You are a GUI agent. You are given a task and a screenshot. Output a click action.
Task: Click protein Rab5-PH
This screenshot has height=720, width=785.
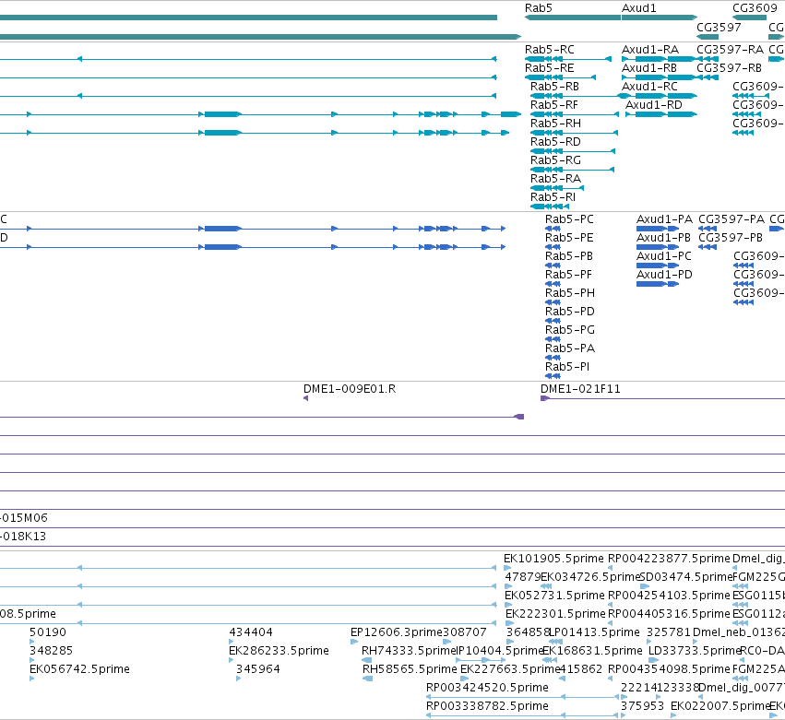click(570, 293)
